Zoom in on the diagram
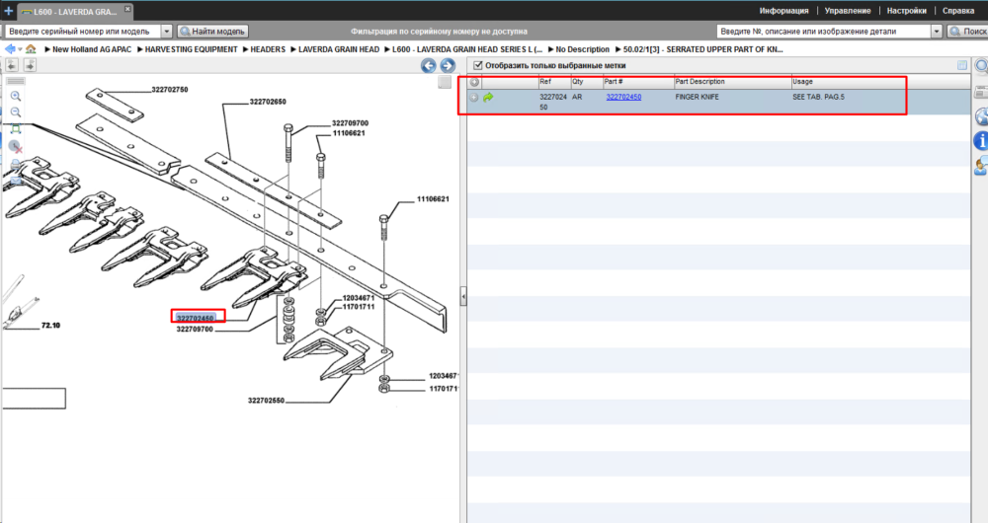This screenshot has height=523, width=988. 16,96
